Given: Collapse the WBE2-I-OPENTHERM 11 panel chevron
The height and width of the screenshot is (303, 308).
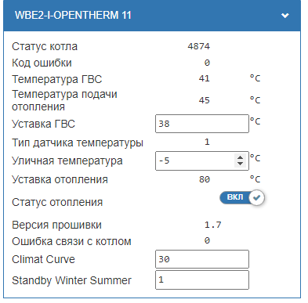Looking at the screenshot, I should point(284,16).
